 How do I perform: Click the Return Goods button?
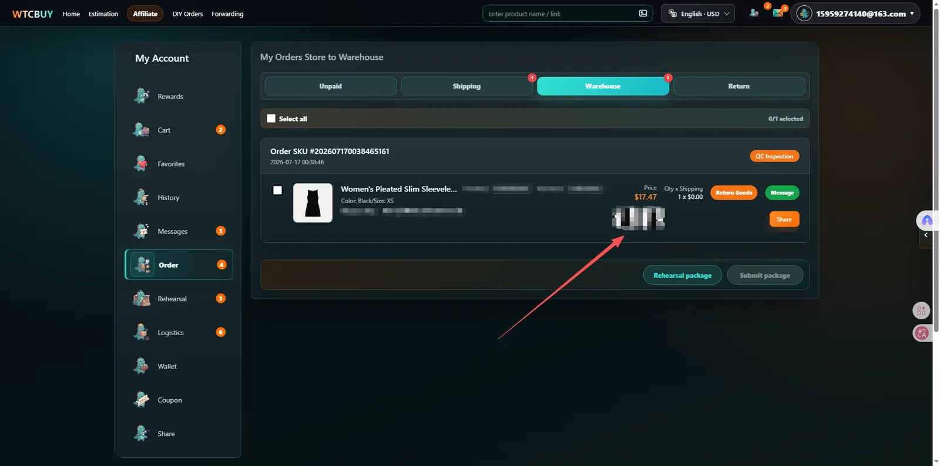(x=734, y=193)
